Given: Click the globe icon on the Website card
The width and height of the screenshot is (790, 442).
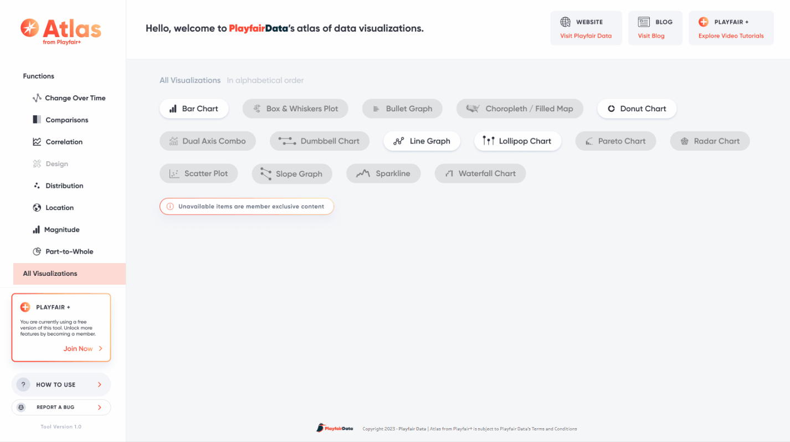Looking at the screenshot, I should [x=566, y=22].
